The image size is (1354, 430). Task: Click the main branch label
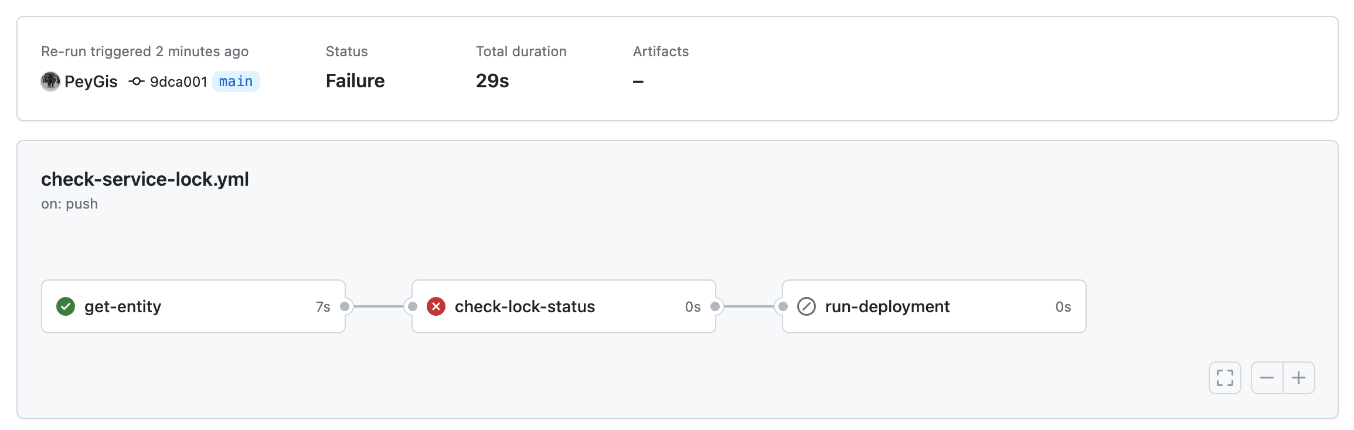(236, 81)
